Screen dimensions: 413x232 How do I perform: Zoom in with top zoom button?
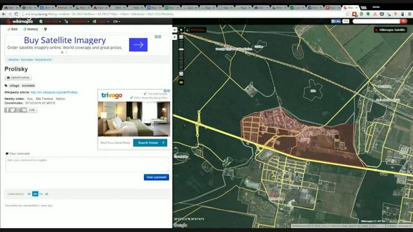pos(181,37)
